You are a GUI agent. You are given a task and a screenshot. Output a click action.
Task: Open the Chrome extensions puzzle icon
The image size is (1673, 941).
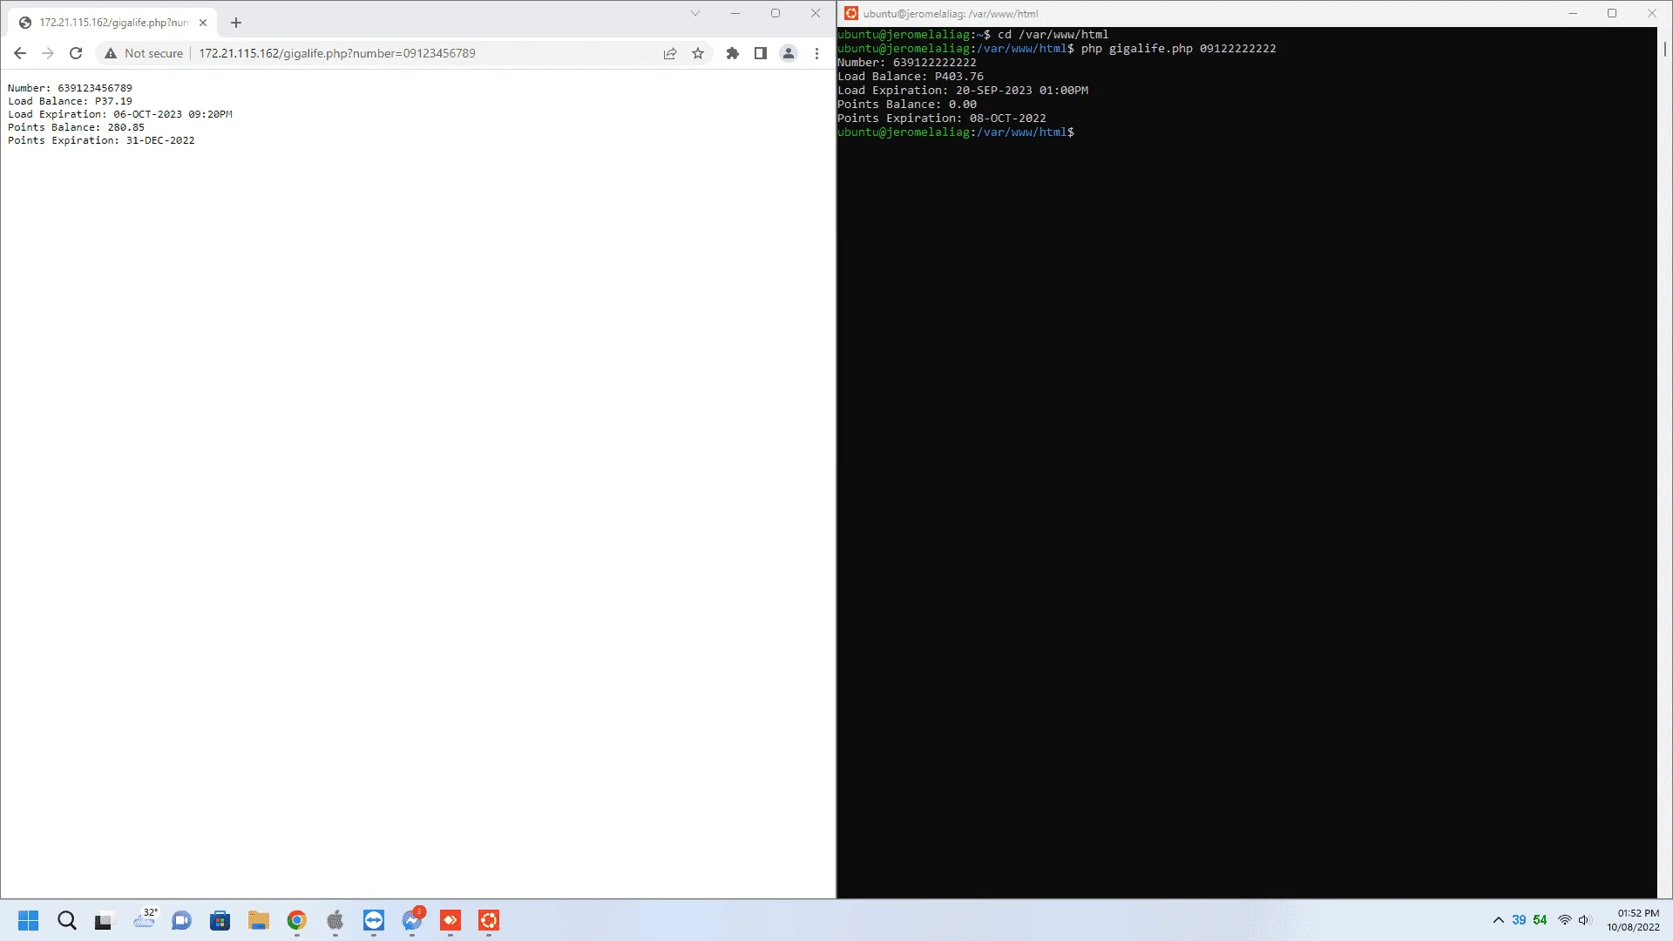click(x=733, y=53)
